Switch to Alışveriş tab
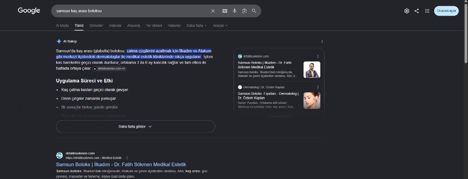This screenshot has height=179, width=468. click(134, 26)
